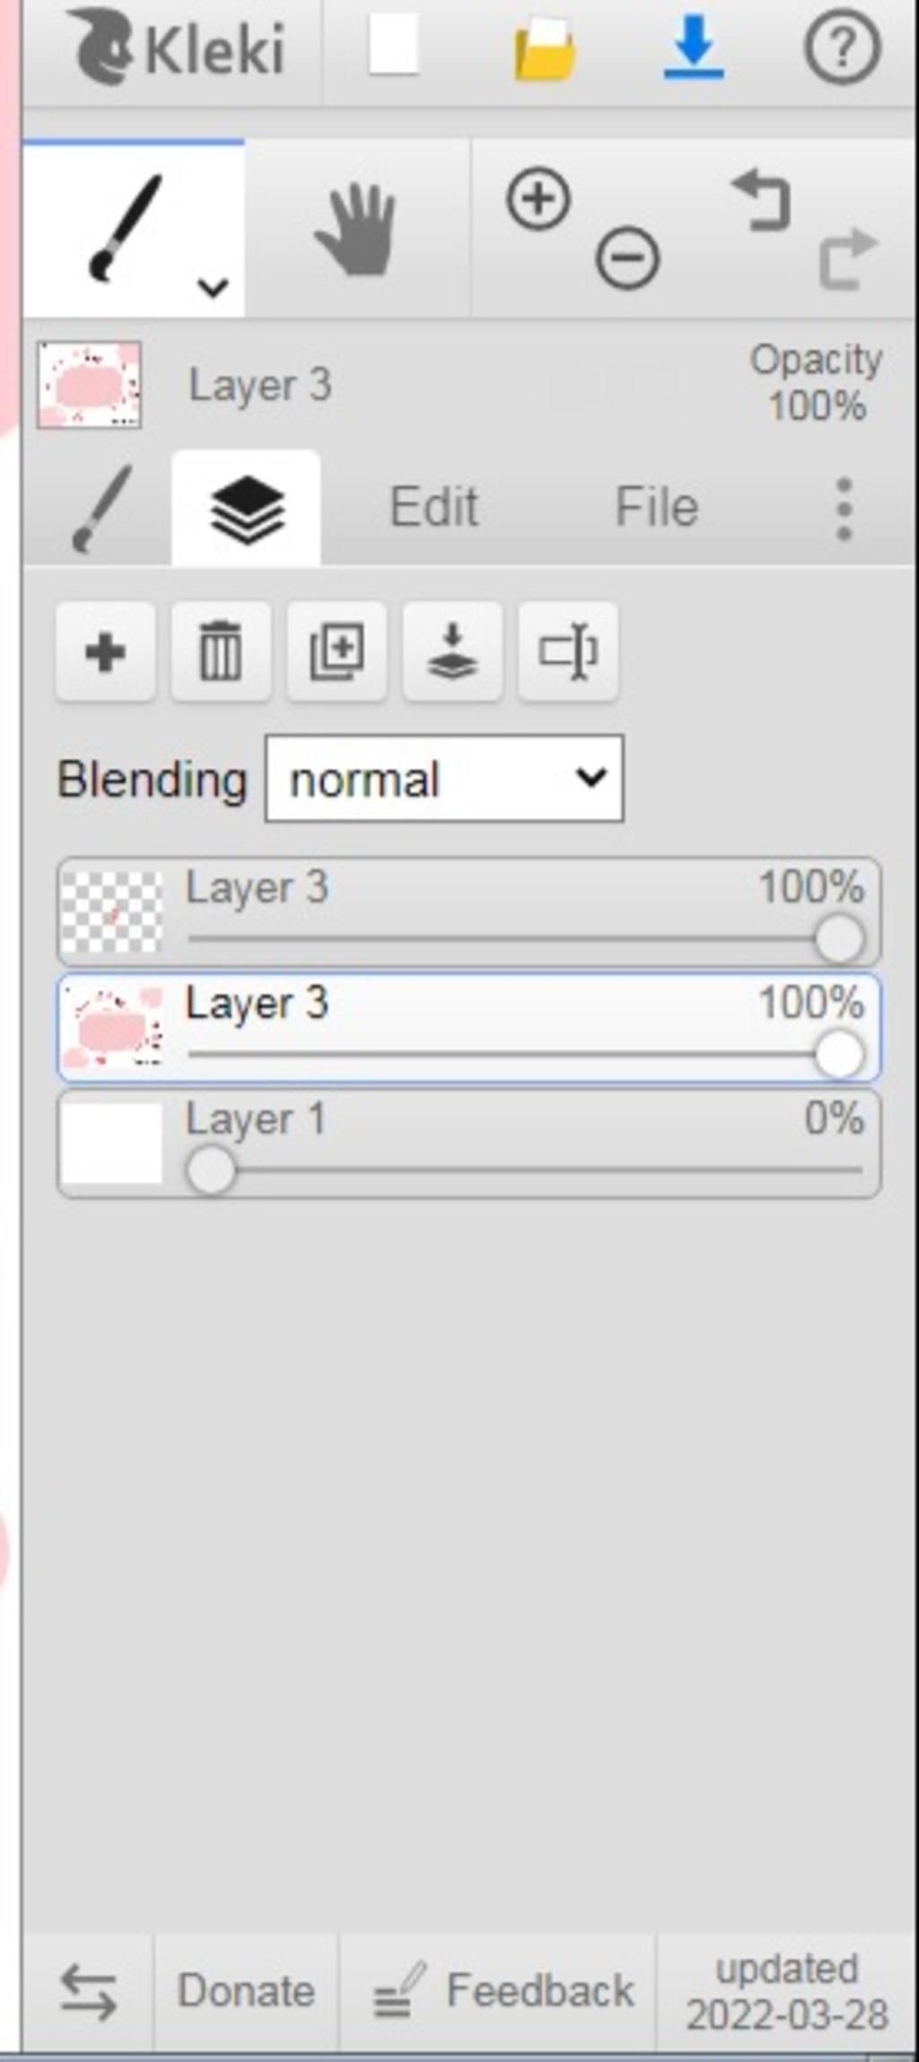The height and width of the screenshot is (2062, 919).
Task: Click the new image icon
Action: coord(394,47)
